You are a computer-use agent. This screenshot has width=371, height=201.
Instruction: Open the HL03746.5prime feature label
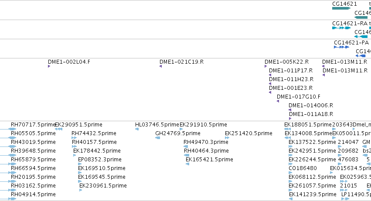(157, 125)
